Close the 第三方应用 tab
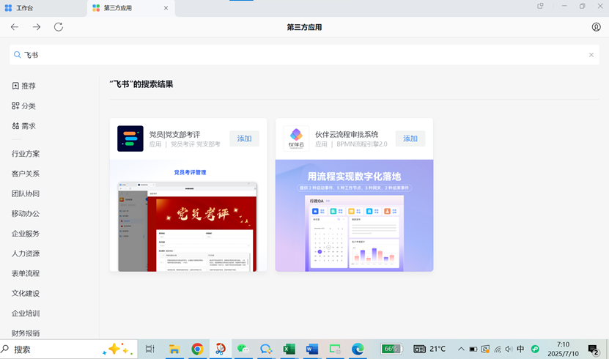This screenshot has height=359, width=609. point(166,8)
